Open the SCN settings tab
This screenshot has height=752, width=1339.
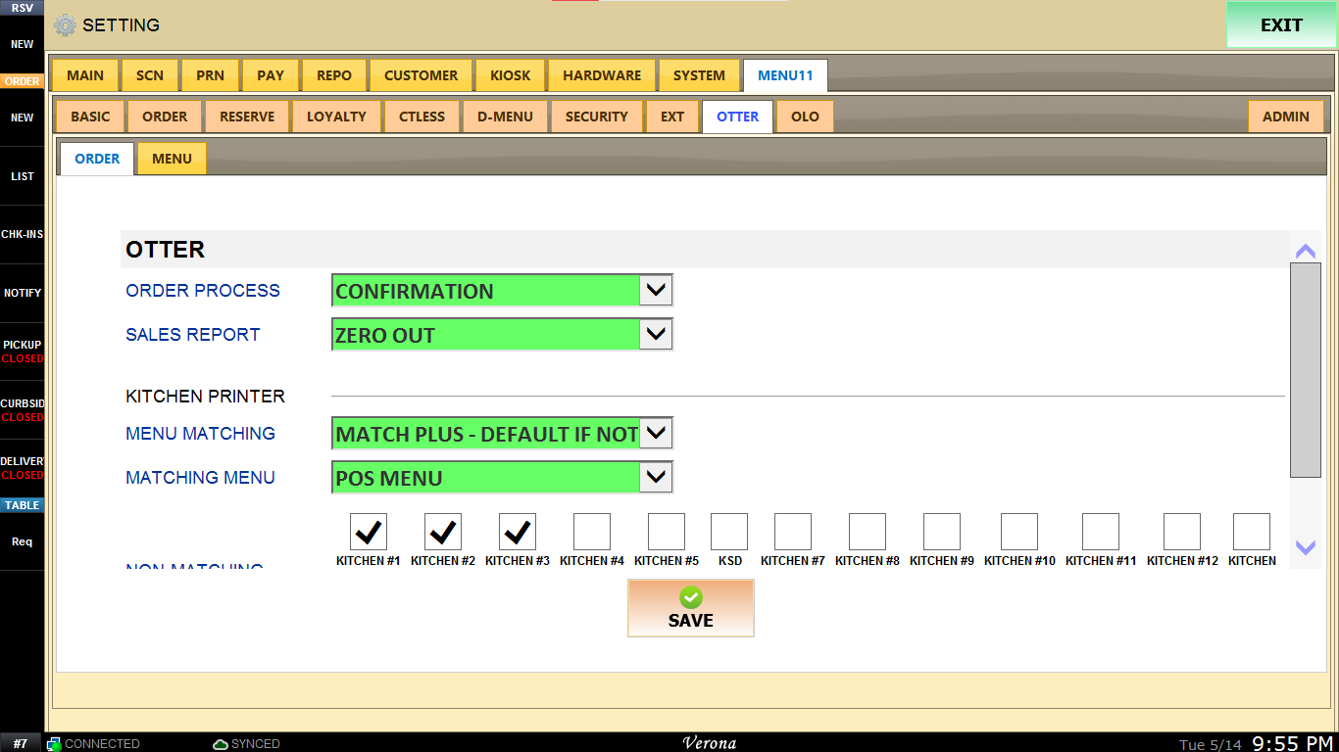point(150,75)
